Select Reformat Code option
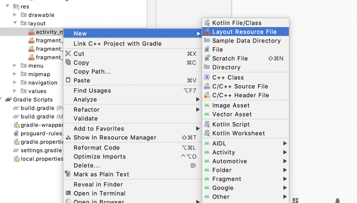 click(x=97, y=148)
